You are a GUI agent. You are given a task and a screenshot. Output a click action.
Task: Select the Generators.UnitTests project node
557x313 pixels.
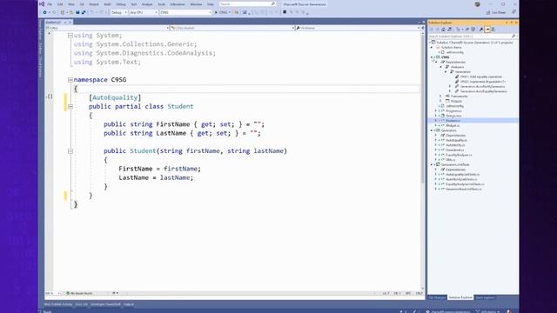(x=454, y=164)
